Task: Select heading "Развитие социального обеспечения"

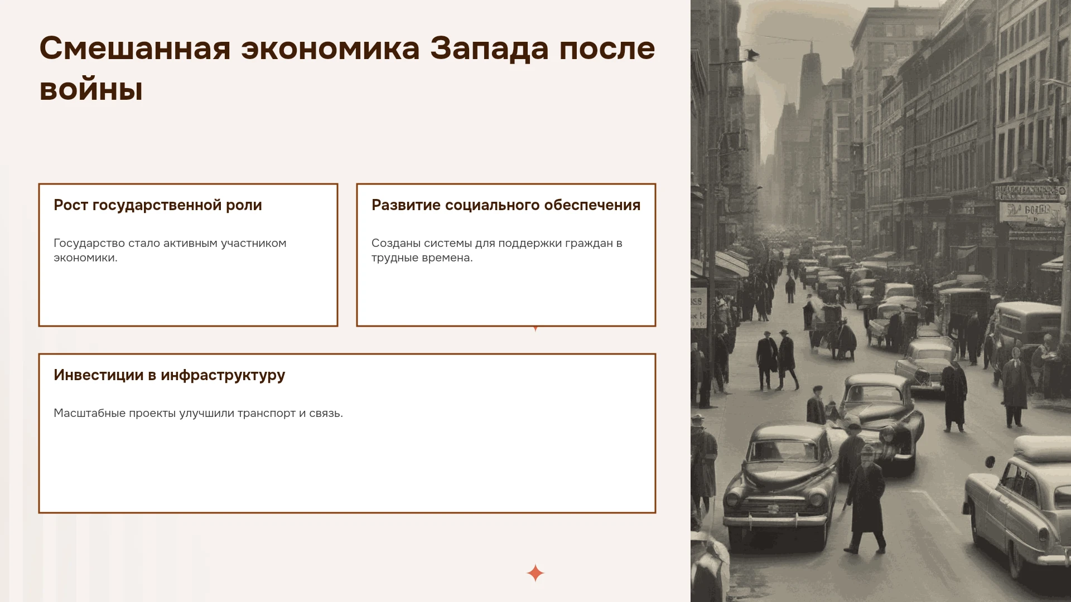Action: tap(506, 205)
